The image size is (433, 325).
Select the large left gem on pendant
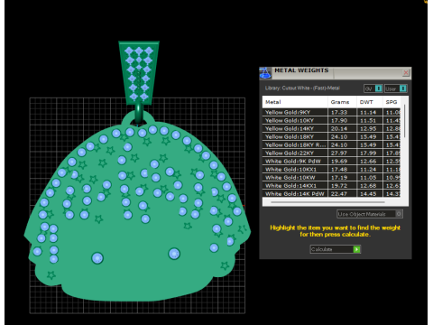(97, 258)
